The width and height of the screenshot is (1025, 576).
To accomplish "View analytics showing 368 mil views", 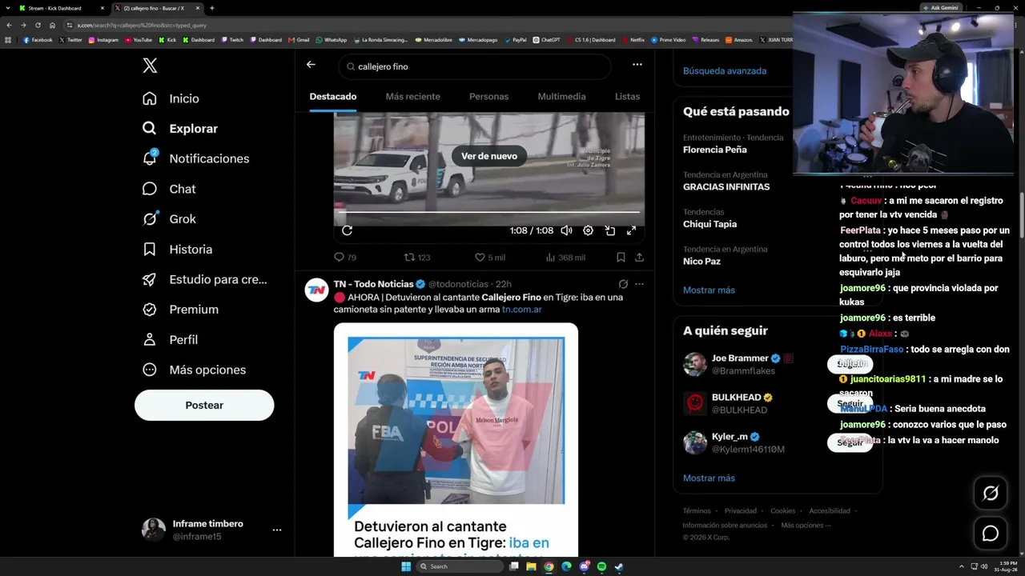I will click(x=565, y=258).
